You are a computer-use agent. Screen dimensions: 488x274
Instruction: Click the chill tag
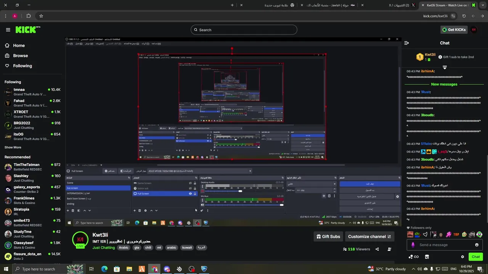point(148,248)
